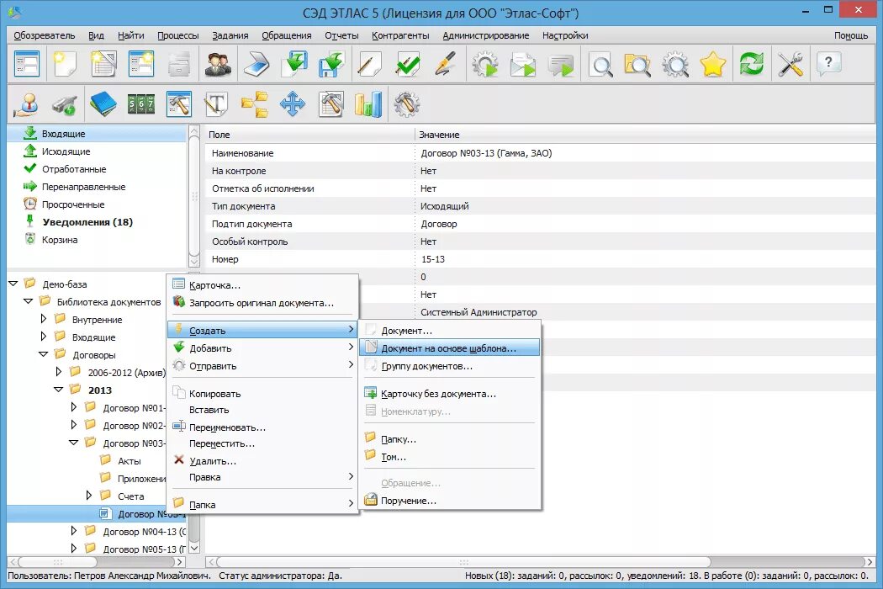Expand the Счета folder node
Image resolution: width=883 pixels, height=589 pixels.
coord(89,496)
